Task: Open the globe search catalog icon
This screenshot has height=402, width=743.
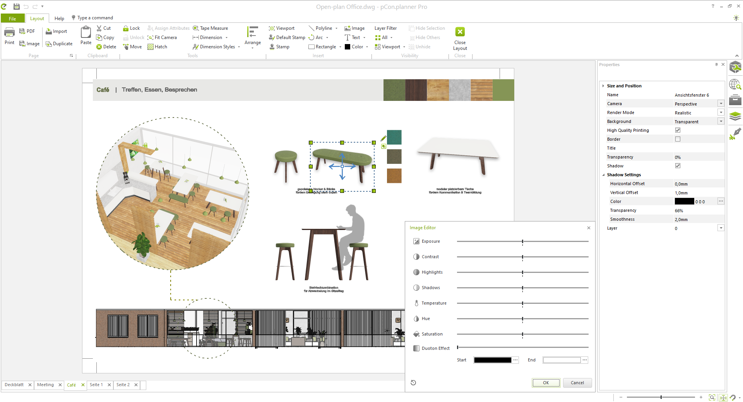Action: pyautogui.click(x=735, y=84)
